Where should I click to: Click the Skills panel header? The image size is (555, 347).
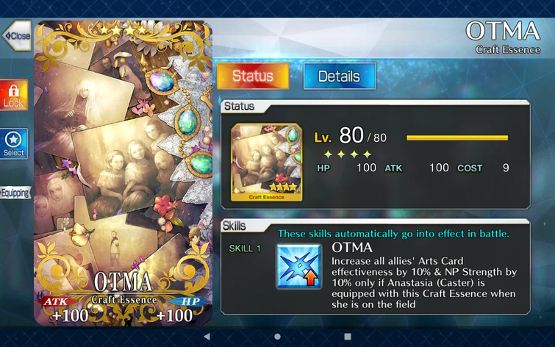pyautogui.click(x=234, y=226)
